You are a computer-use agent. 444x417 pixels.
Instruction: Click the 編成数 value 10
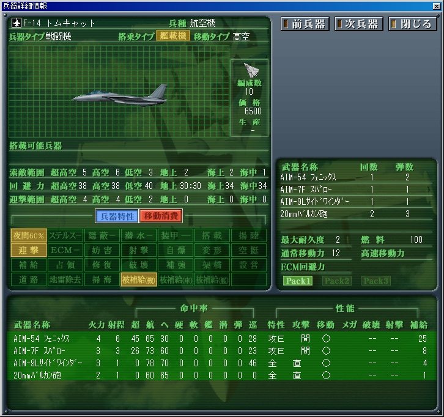click(x=249, y=92)
